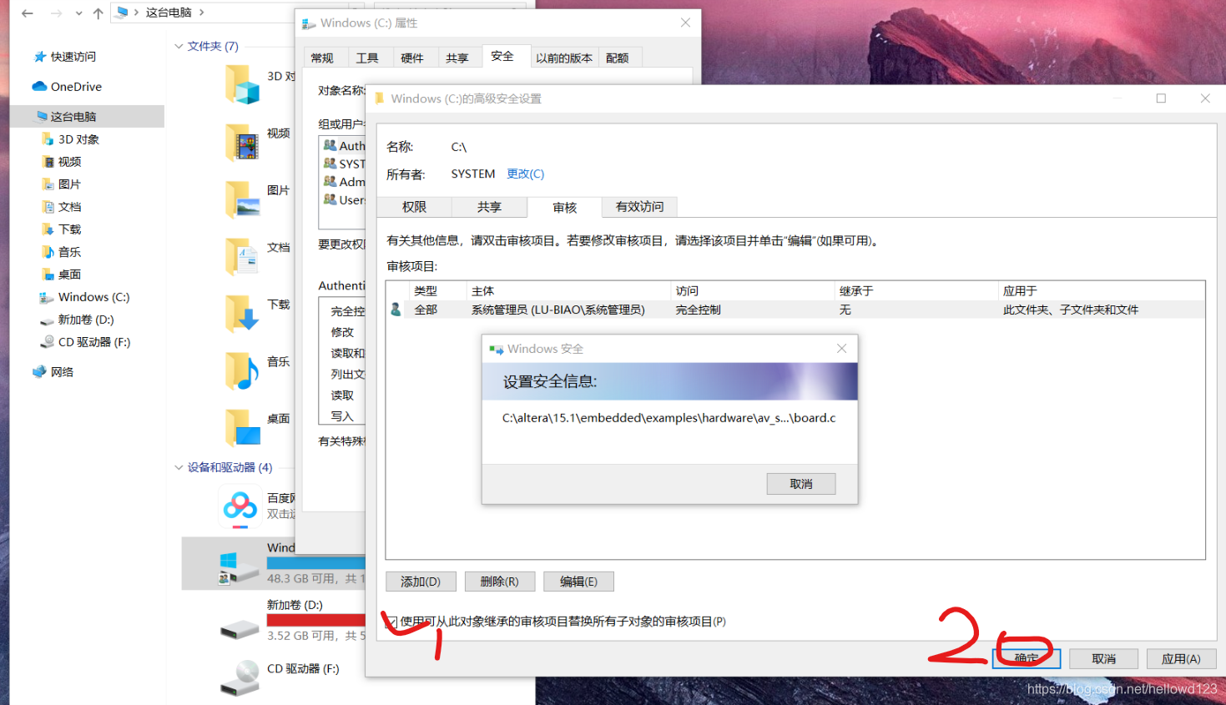Switch to the 以前的版本 tab
Image resolution: width=1226 pixels, height=705 pixels.
pos(565,57)
